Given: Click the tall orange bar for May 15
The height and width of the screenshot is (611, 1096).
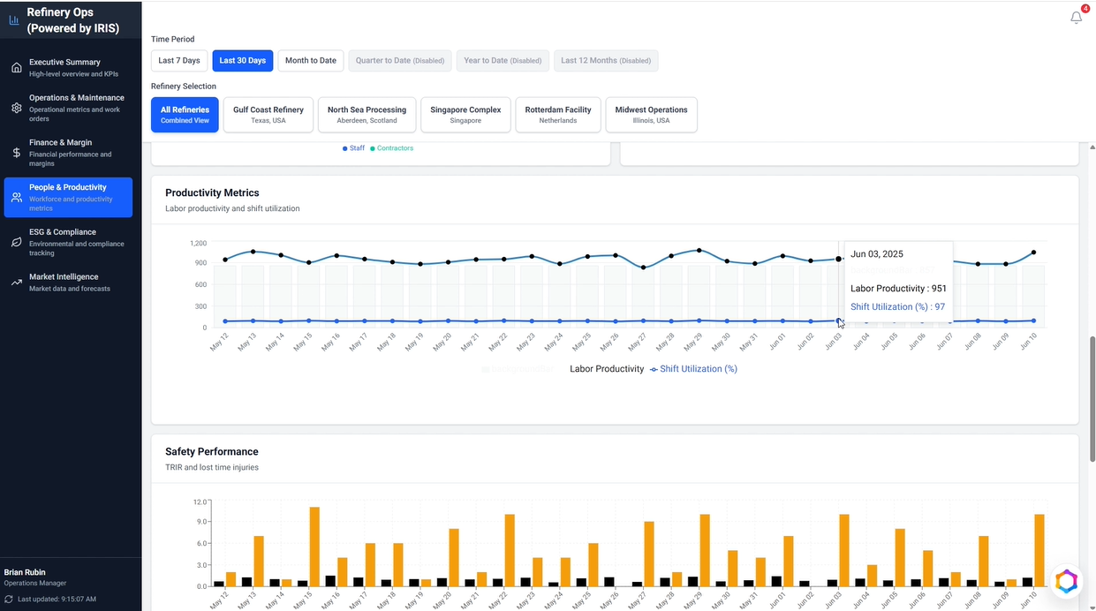Looking at the screenshot, I should click(314, 547).
